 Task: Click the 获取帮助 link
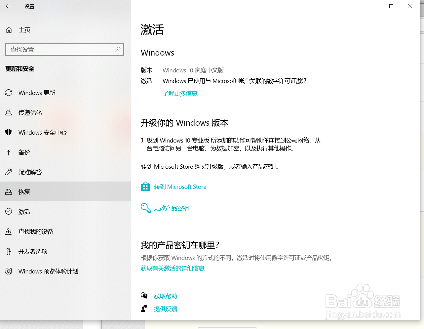pyautogui.click(x=166, y=296)
